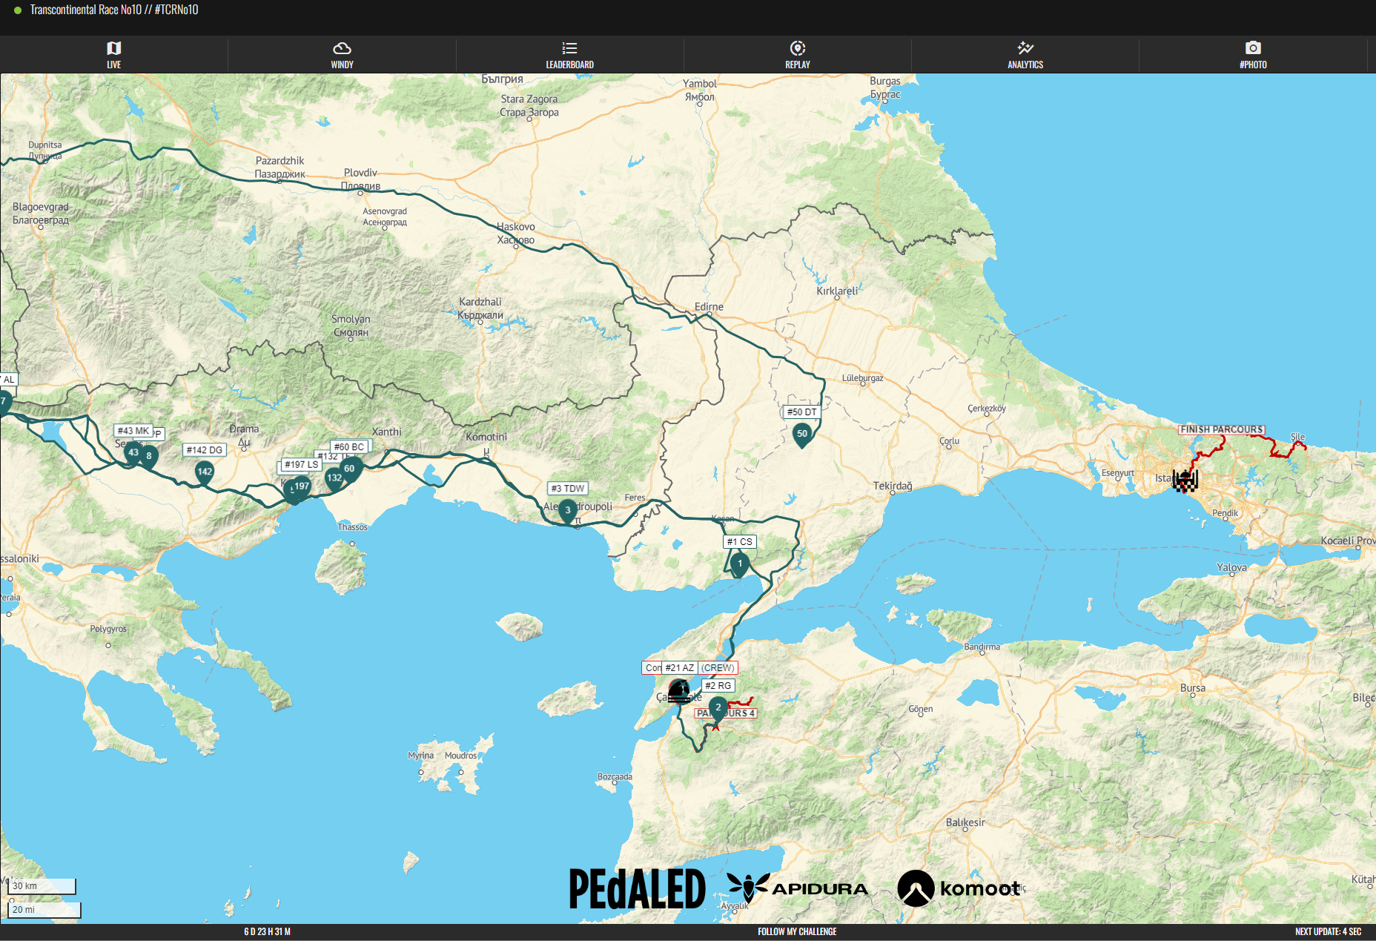Image resolution: width=1376 pixels, height=941 pixels.
Task: Click the Analytics chart icon
Action: click(x=1025, y=48)
